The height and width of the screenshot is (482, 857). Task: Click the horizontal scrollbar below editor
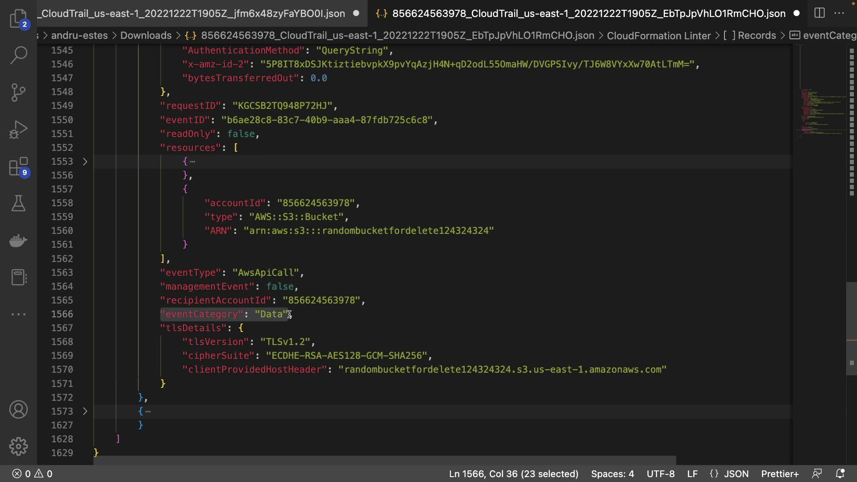coord(384,460)
